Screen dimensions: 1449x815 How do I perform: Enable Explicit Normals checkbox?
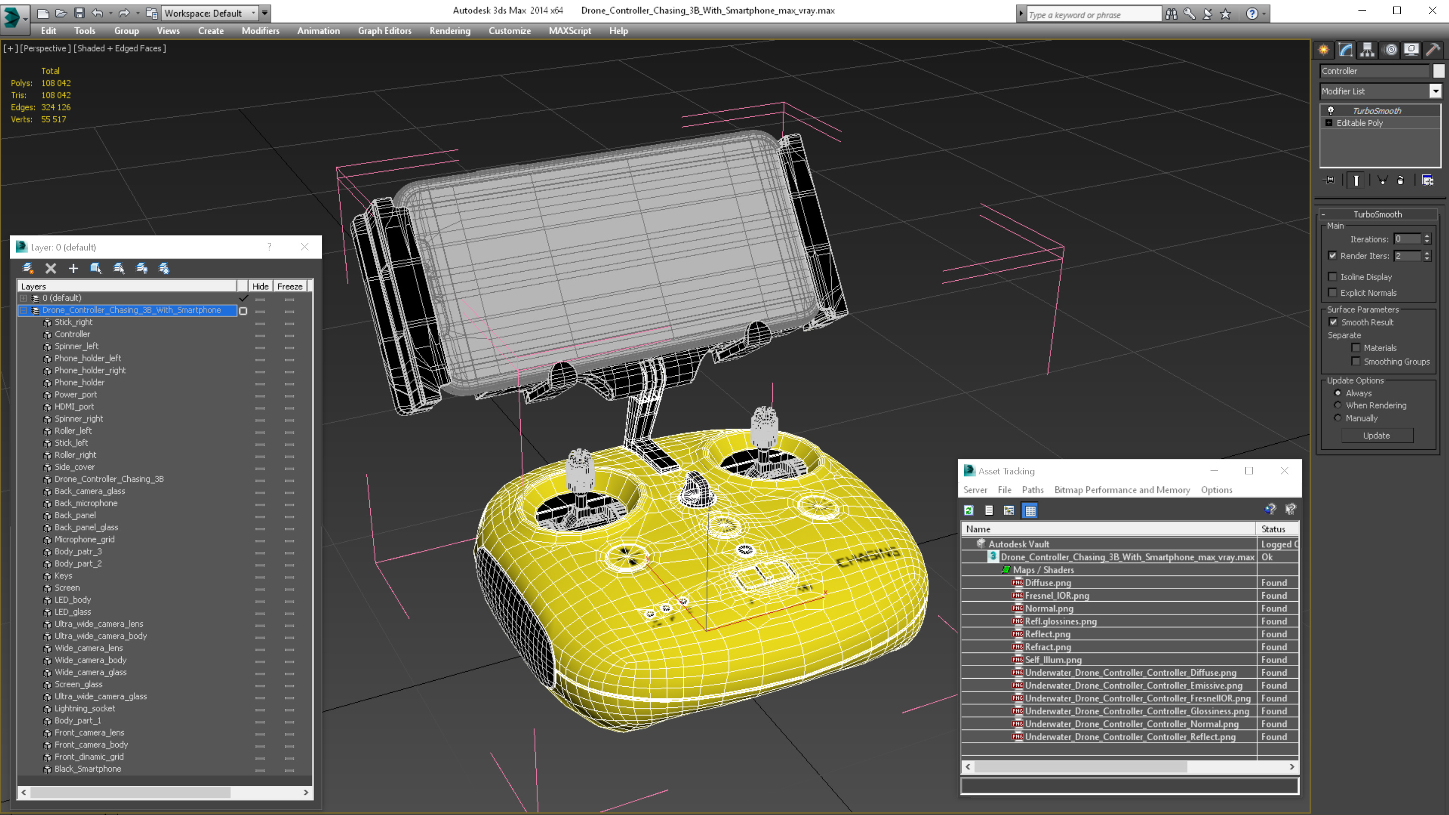pyautogui.click(x=1333, y=292)
